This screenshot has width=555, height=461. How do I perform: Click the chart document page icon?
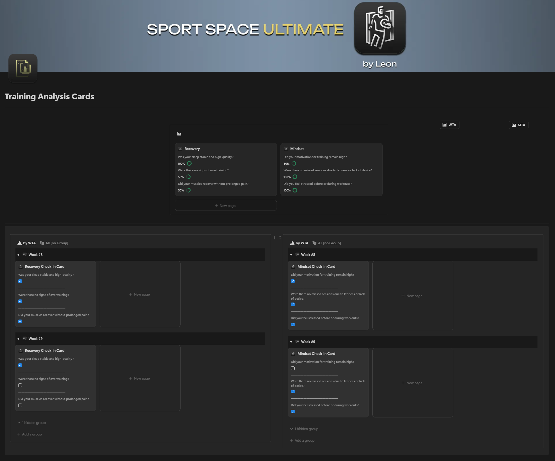(23, 68)
